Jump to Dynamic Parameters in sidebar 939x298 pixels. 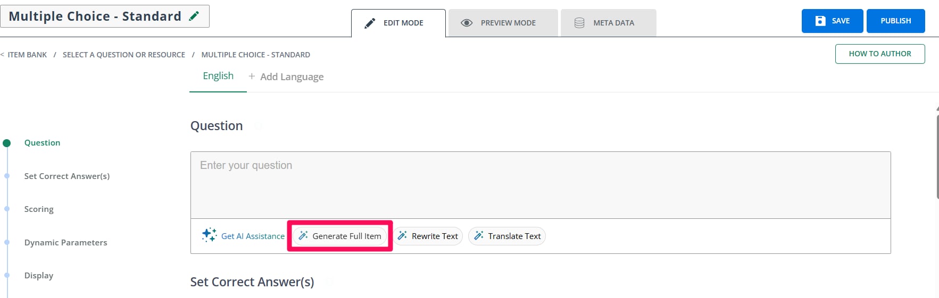point(65,242)
